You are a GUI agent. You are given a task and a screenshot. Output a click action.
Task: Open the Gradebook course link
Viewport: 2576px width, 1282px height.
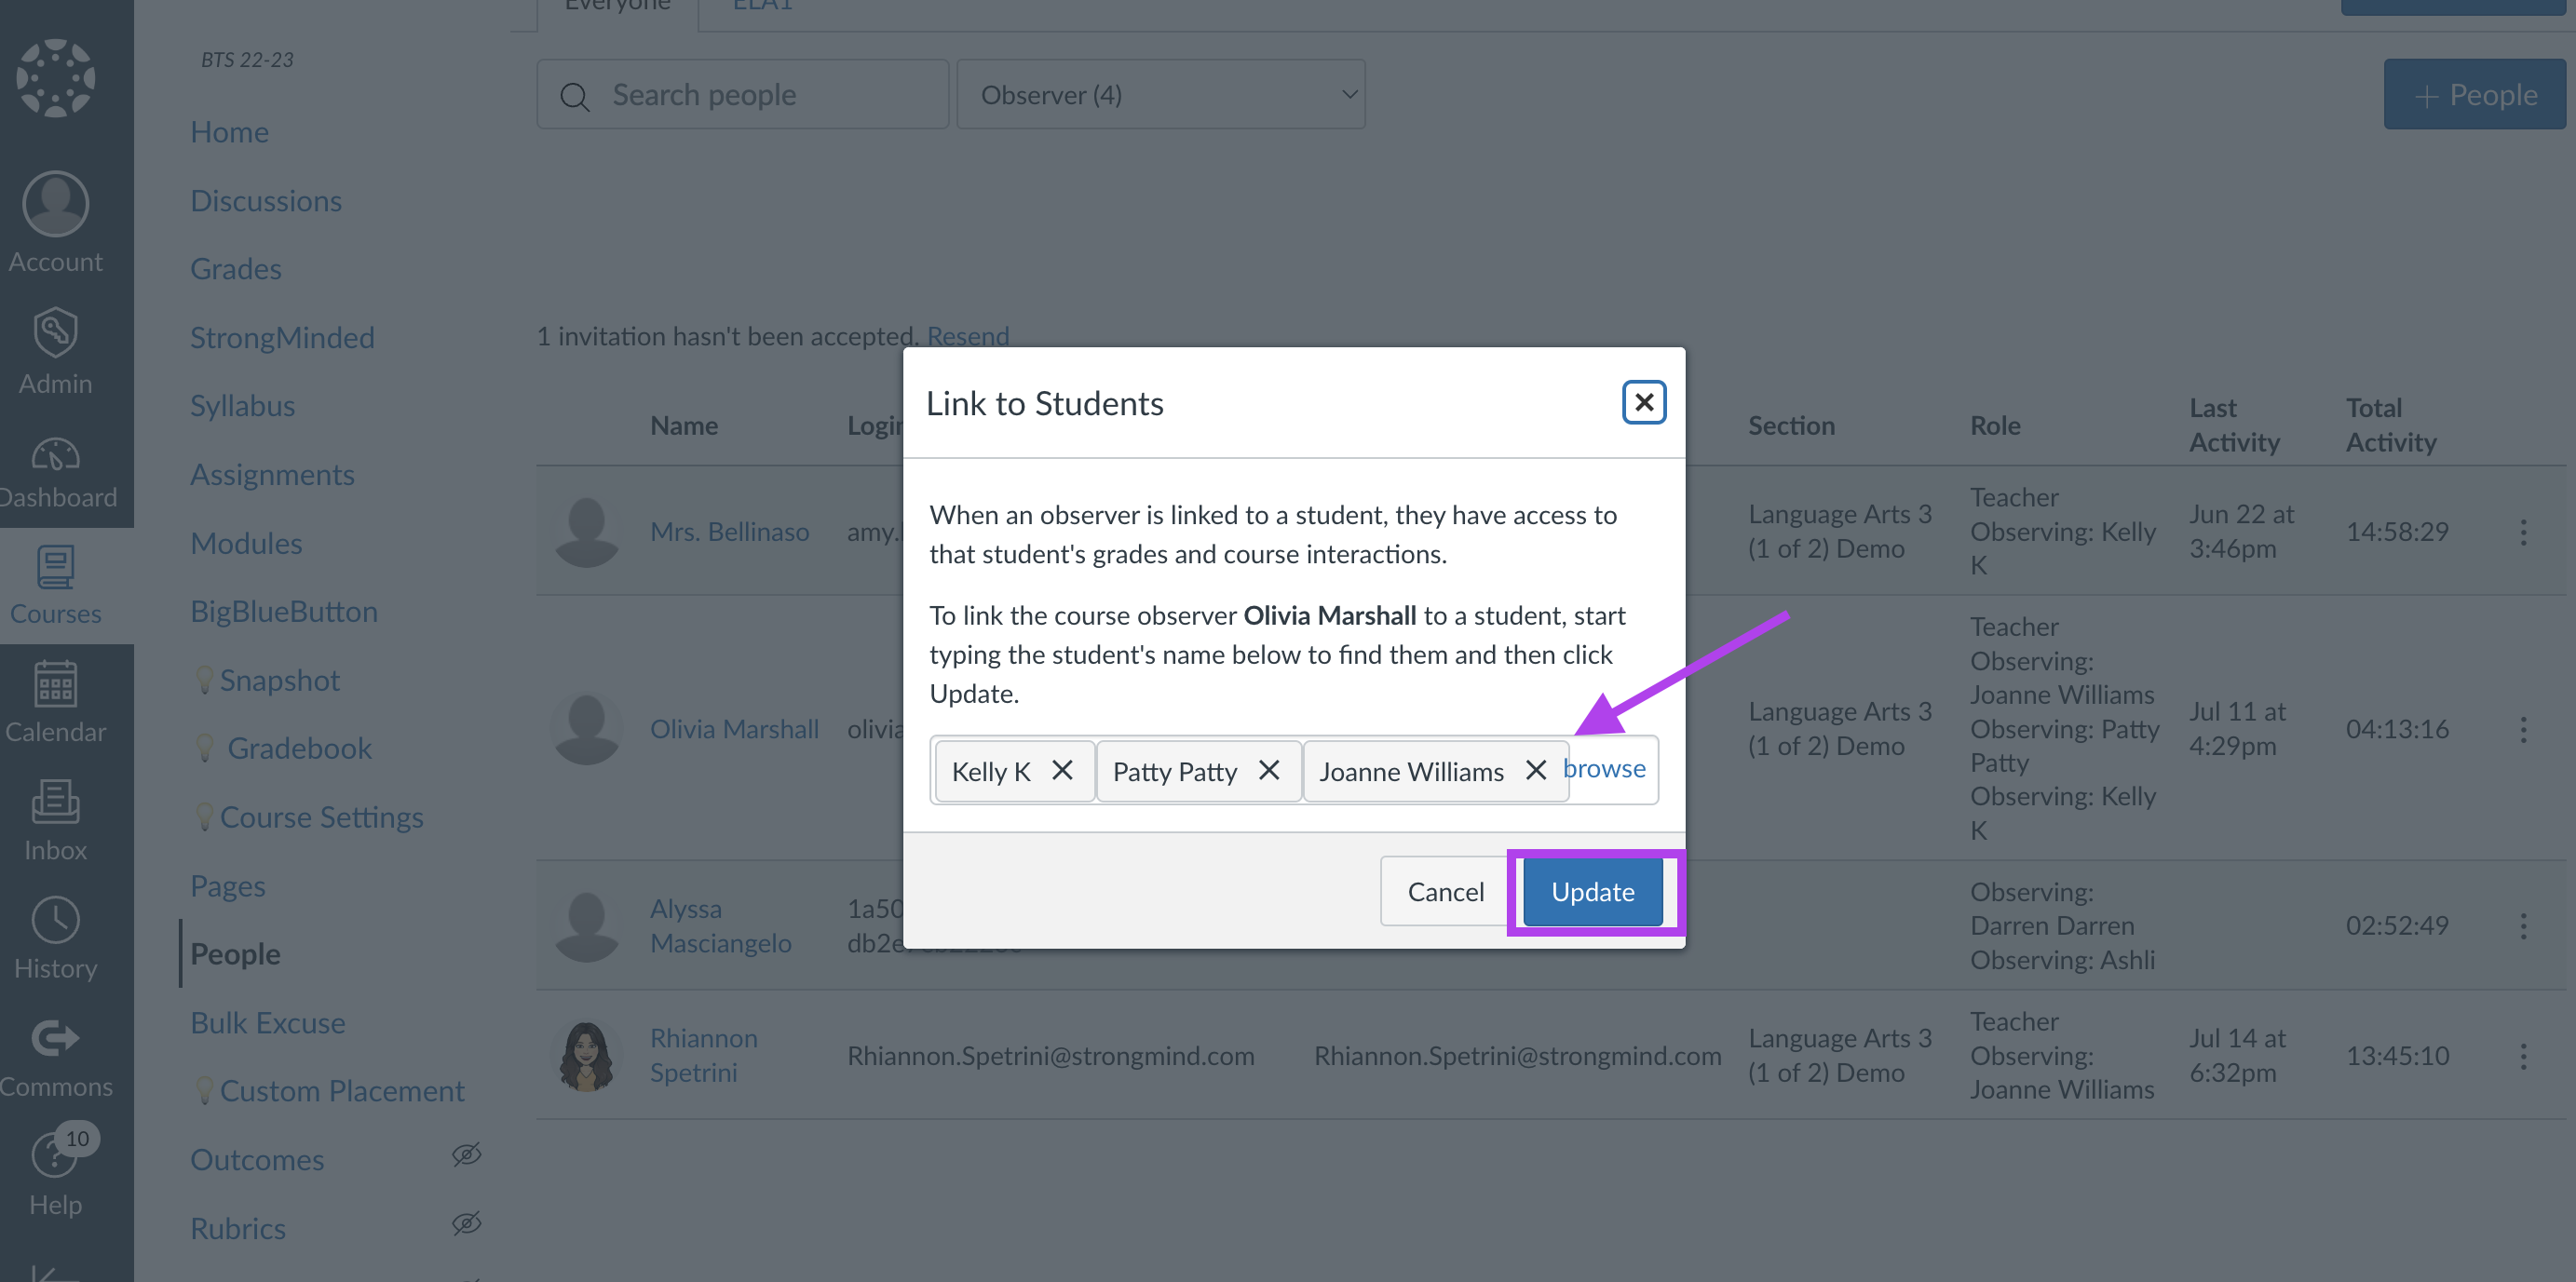(x=299, y=749)
